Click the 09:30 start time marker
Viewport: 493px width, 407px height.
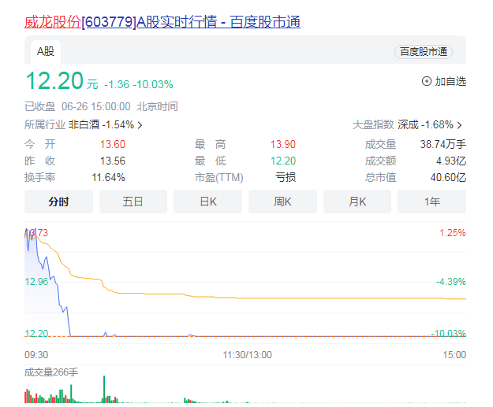(36, 355)
